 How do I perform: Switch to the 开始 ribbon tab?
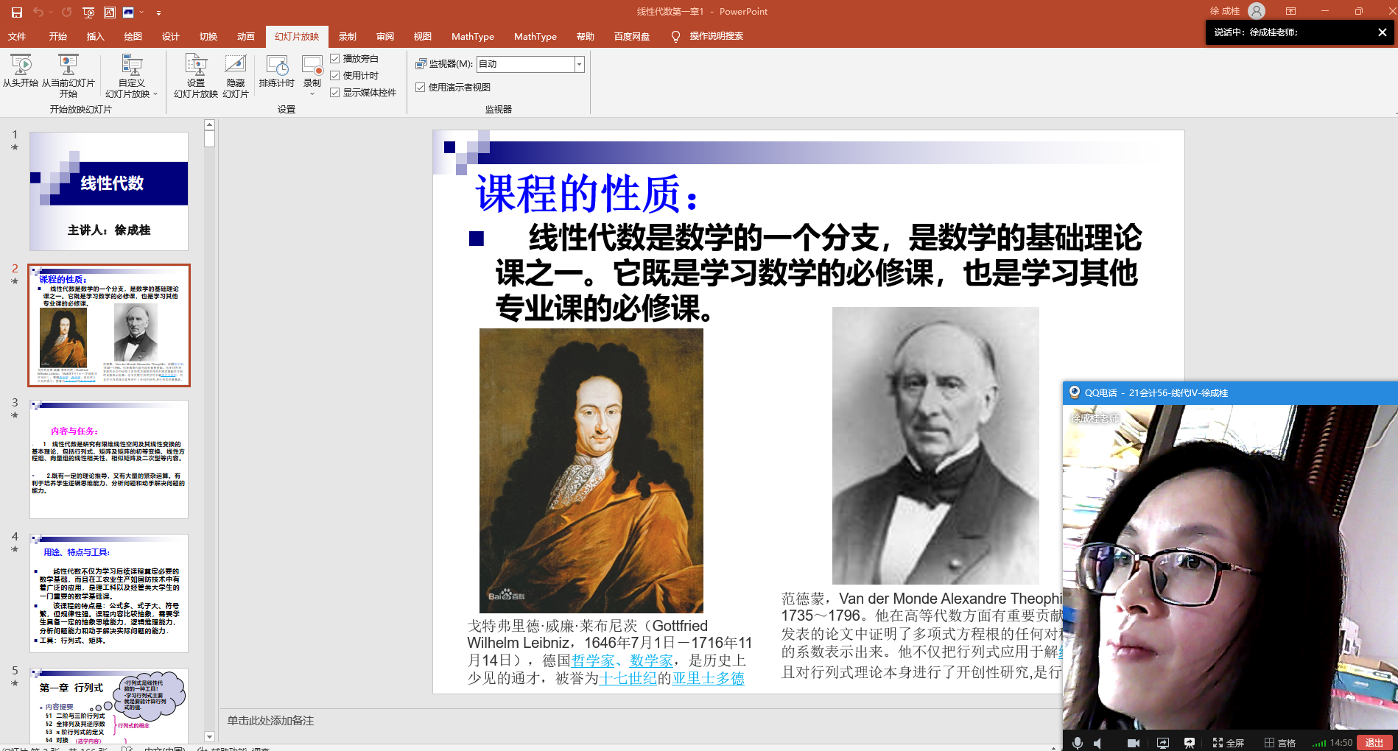(x=57, y=36)
